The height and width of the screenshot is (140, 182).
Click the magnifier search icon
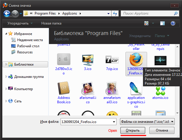pos(176,13)
